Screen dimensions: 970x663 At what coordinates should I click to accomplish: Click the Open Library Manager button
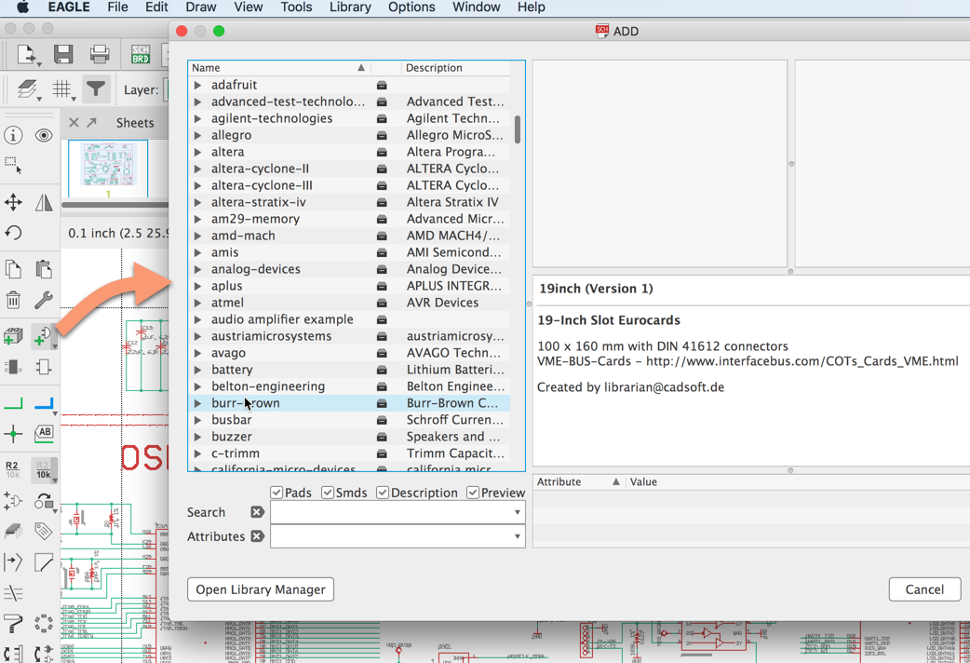(260, 589)
